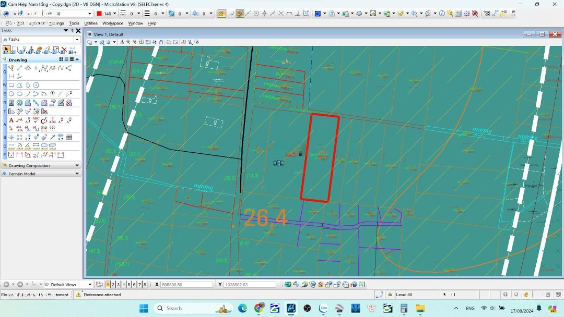Toggle the lock icon in status bar

(x=390, y=295)
